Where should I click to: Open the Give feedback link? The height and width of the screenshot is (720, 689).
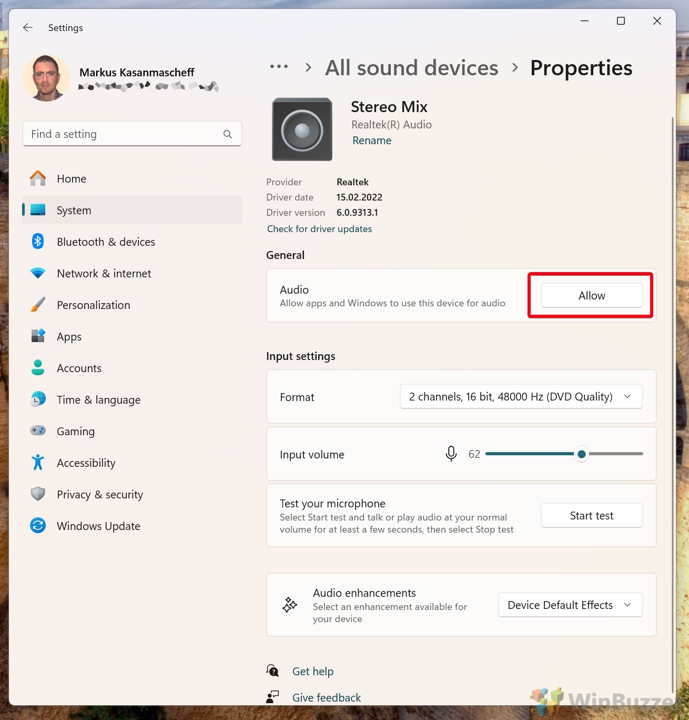[x=327, y=697]
